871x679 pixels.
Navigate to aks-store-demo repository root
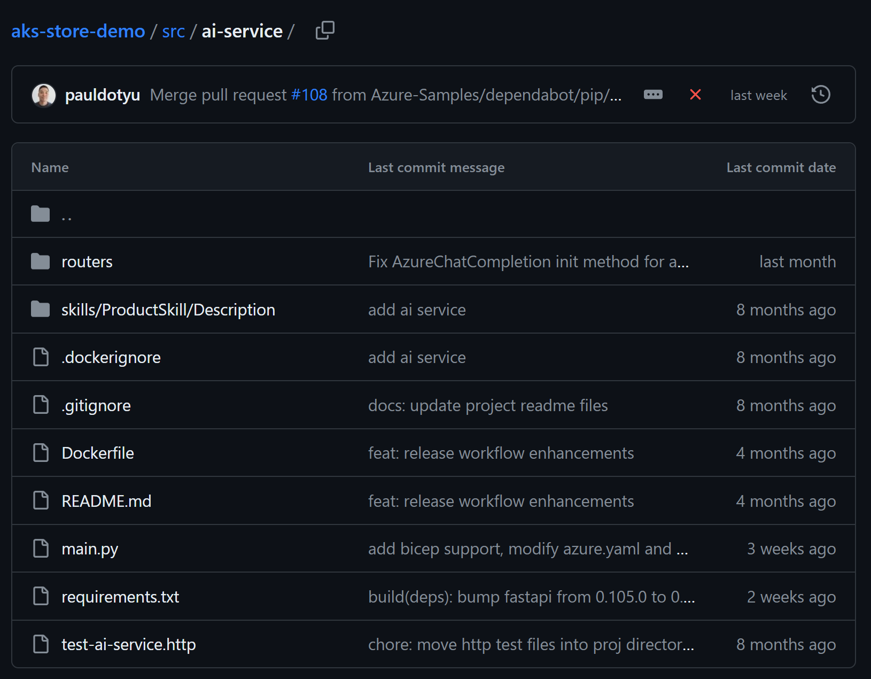(x=78, y=31)
